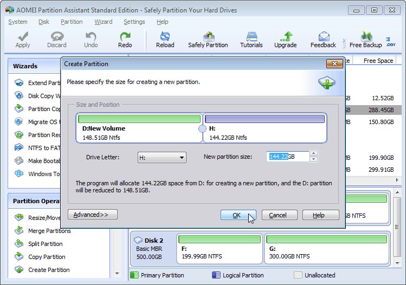The image size is (406, 285).
Task: Click the NTFS to FAT32 converter icon
Action: point(19,148)
